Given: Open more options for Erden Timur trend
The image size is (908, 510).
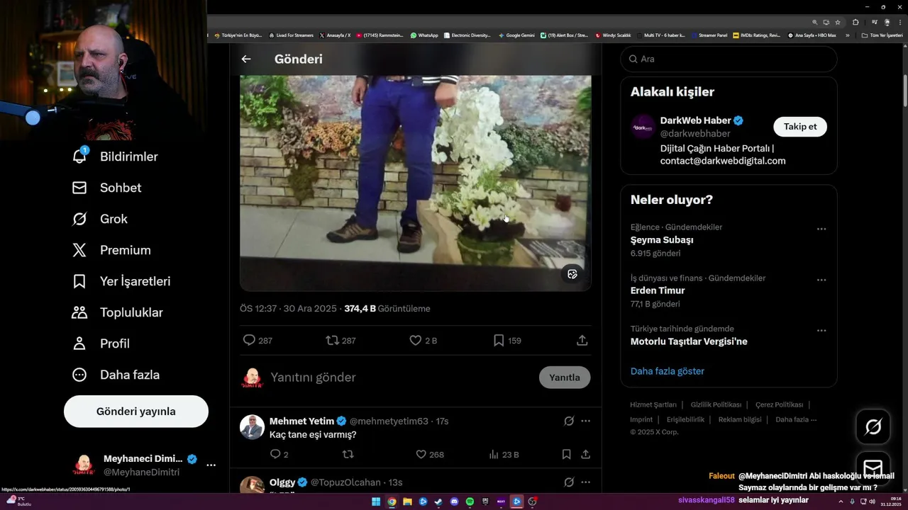Looking at the screenshot, I should [821, 280].
